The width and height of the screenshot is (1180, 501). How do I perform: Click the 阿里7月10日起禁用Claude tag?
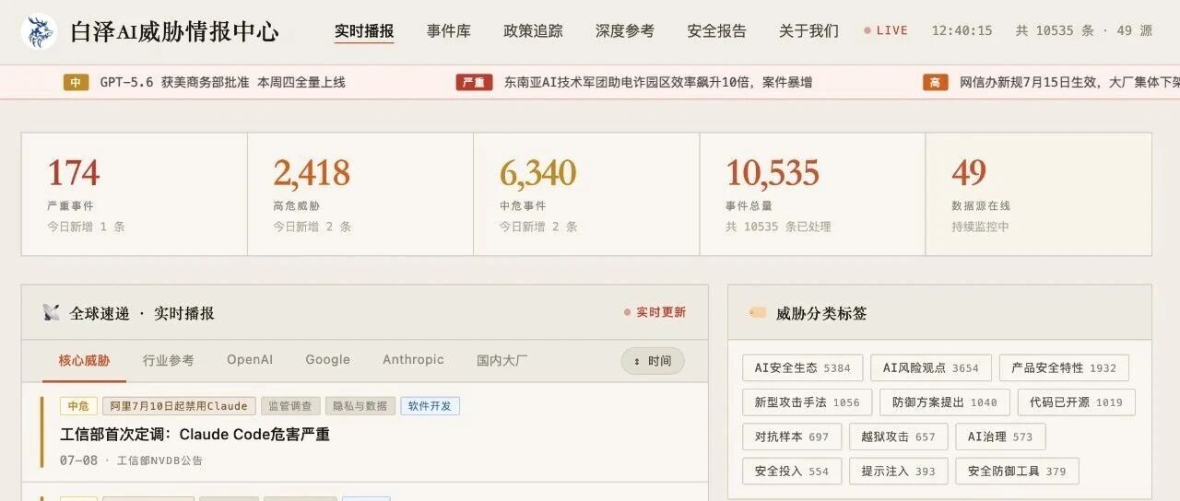(x=179, y=406)
